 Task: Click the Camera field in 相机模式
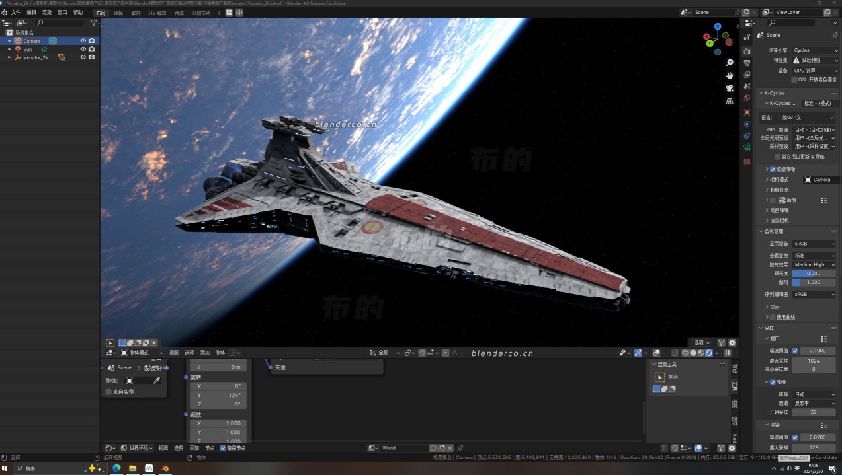pyautogui.click(x=821, y=180)
